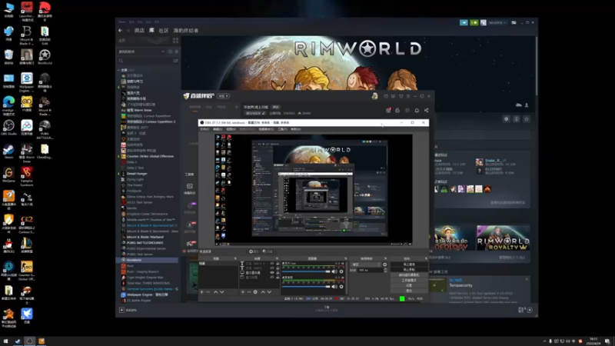Viewport: 615px width, 346px height.
Task: Go to Steam 商店 tab
Action: point(139,30)
